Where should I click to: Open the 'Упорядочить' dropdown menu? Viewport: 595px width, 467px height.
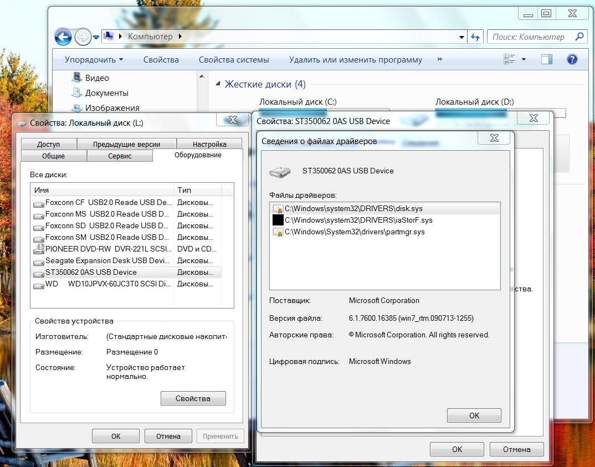[94, 60]
